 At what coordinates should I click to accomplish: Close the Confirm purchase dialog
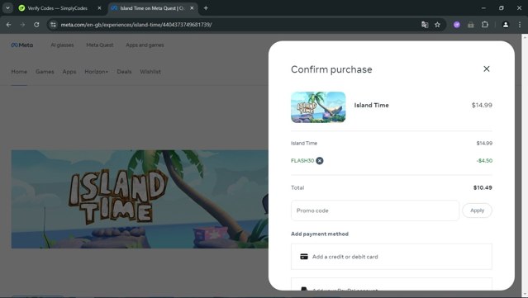tap(486, 69)
